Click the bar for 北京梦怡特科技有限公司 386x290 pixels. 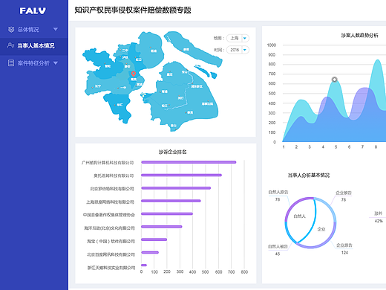click(x=176, y=188)
